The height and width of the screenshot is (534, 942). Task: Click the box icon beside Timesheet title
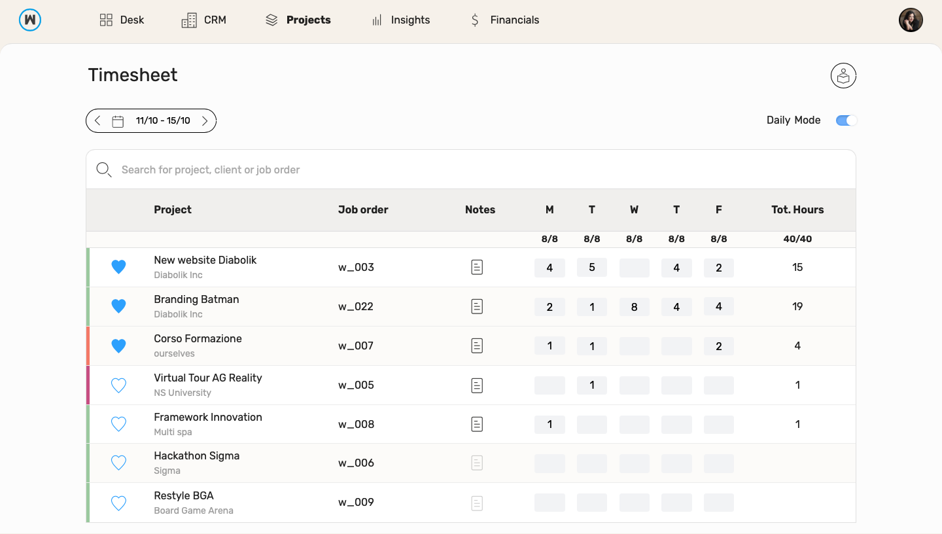(x=843, y=76)
